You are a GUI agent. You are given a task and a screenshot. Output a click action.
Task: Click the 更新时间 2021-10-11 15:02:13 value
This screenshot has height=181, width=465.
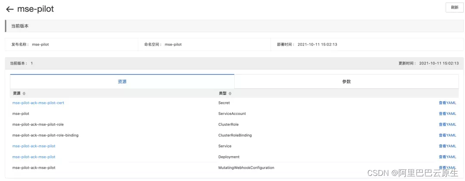click(439, 63)
